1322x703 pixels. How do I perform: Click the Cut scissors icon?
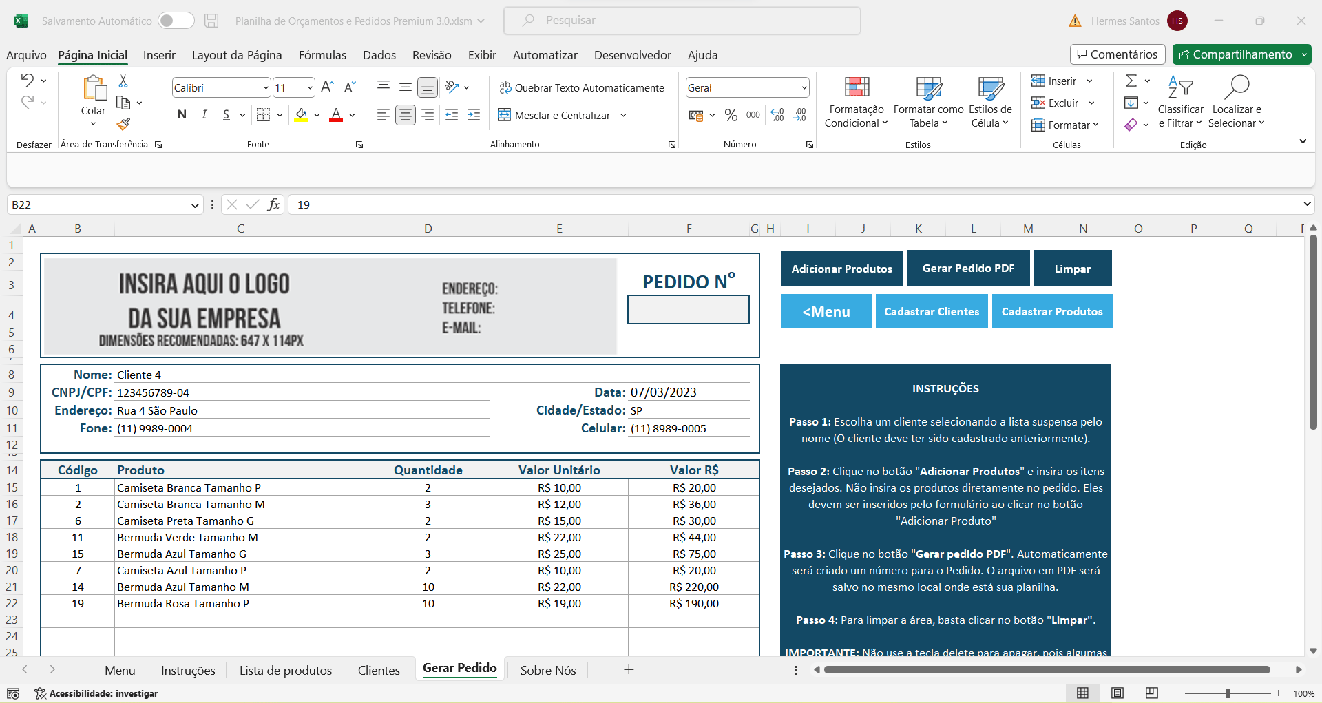(123, 81)
